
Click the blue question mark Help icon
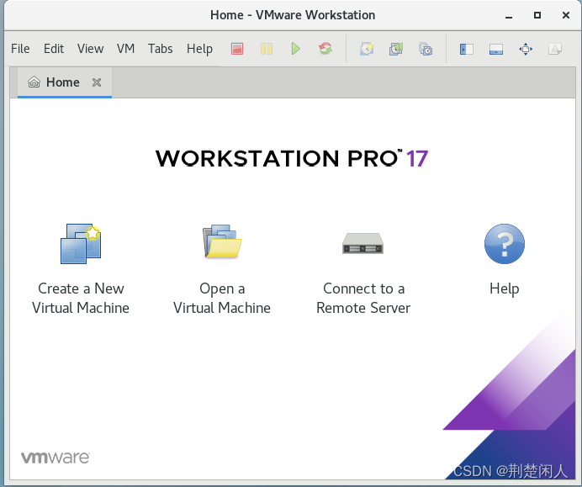[504, 244]
